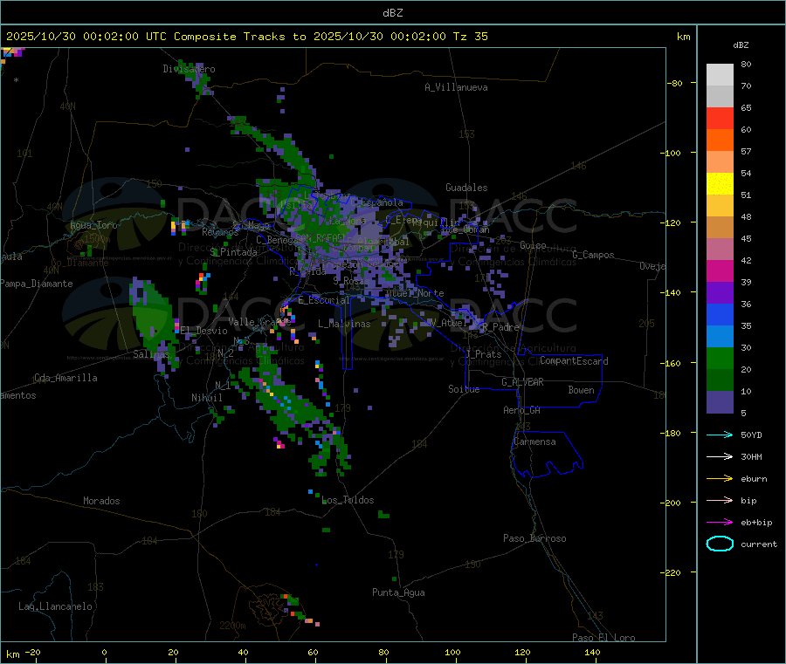Click the pink bip arrow in legend
This screenshot has width=786, height=664.
click(720, 500)
